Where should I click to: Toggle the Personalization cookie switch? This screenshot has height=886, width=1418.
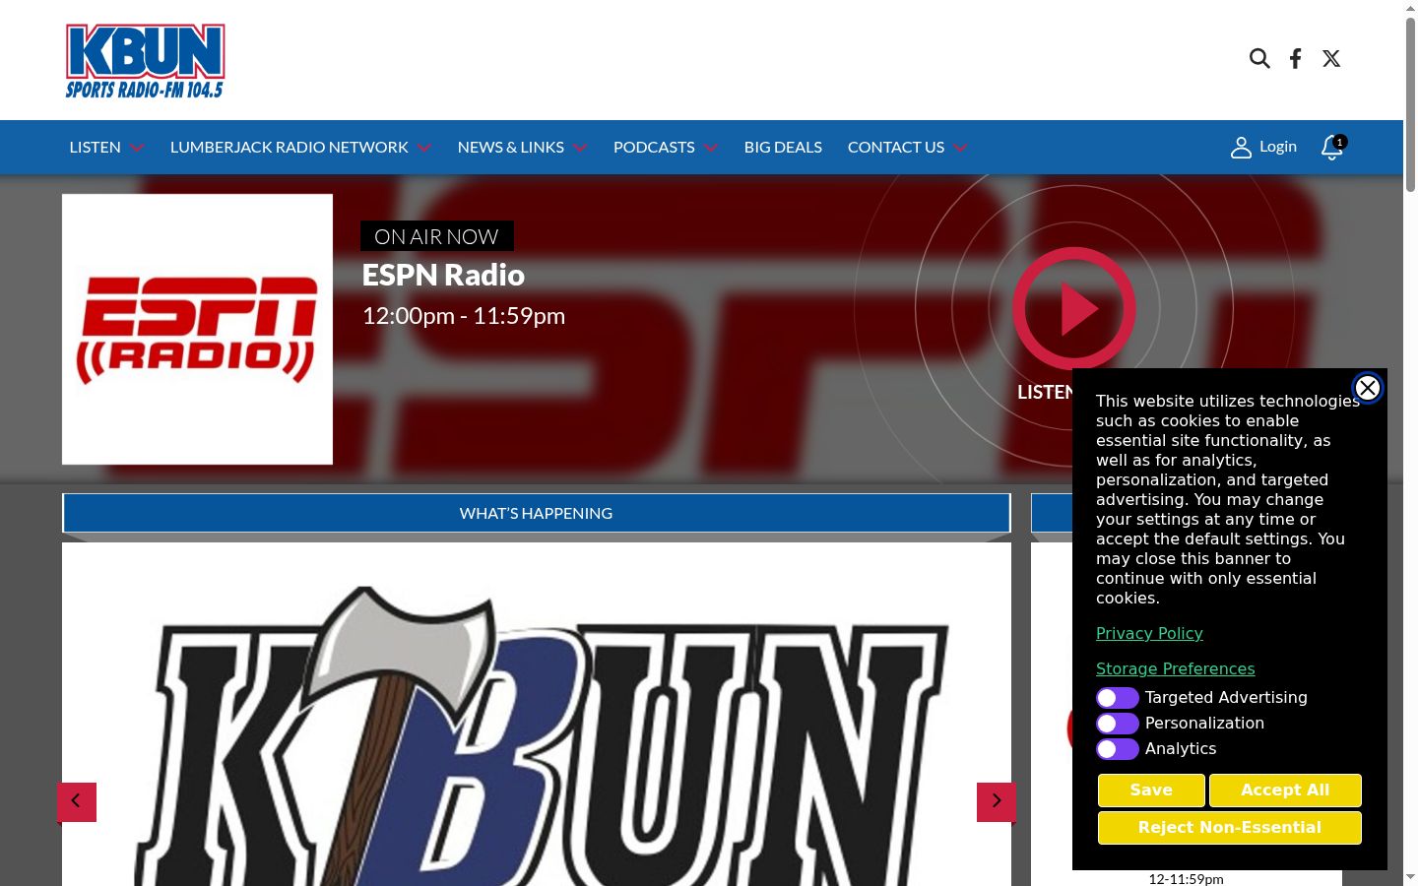coord(1118,724)
